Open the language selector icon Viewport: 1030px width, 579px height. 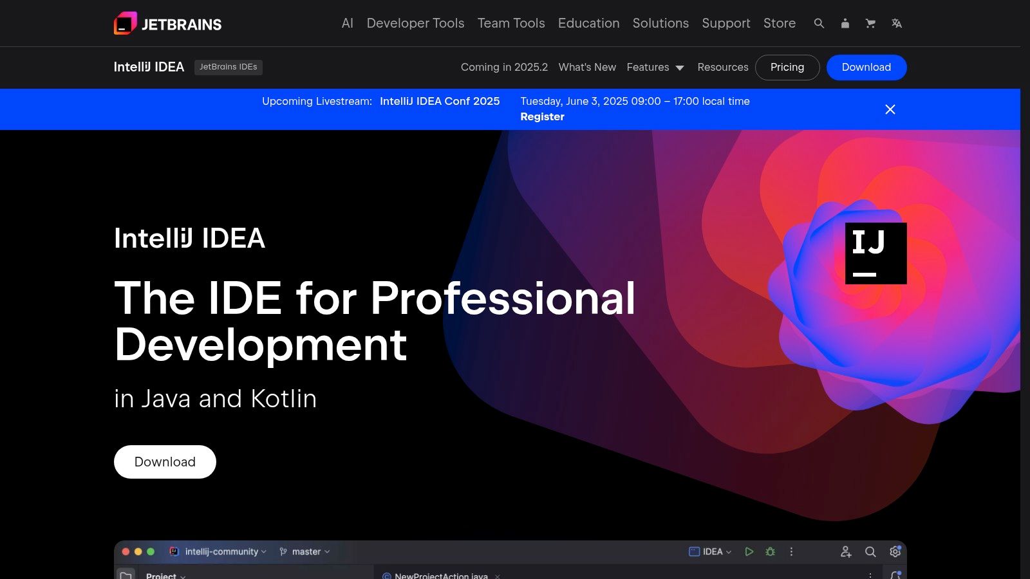tap(897, 23)
